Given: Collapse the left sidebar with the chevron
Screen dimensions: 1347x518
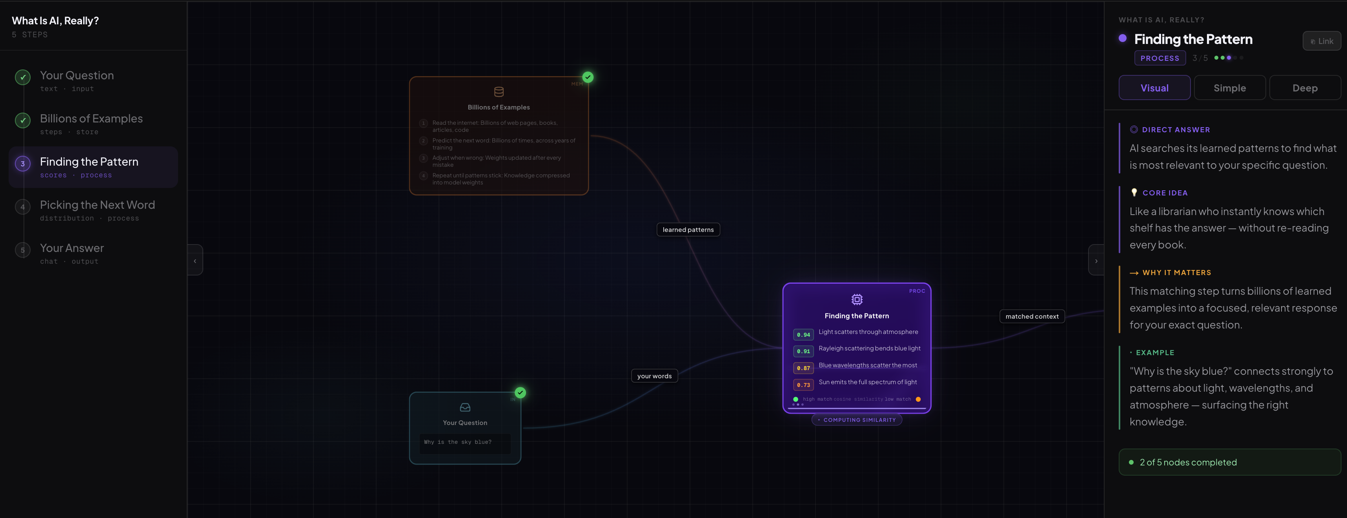Looking at the screenshot, I should (x=195, y=260).
